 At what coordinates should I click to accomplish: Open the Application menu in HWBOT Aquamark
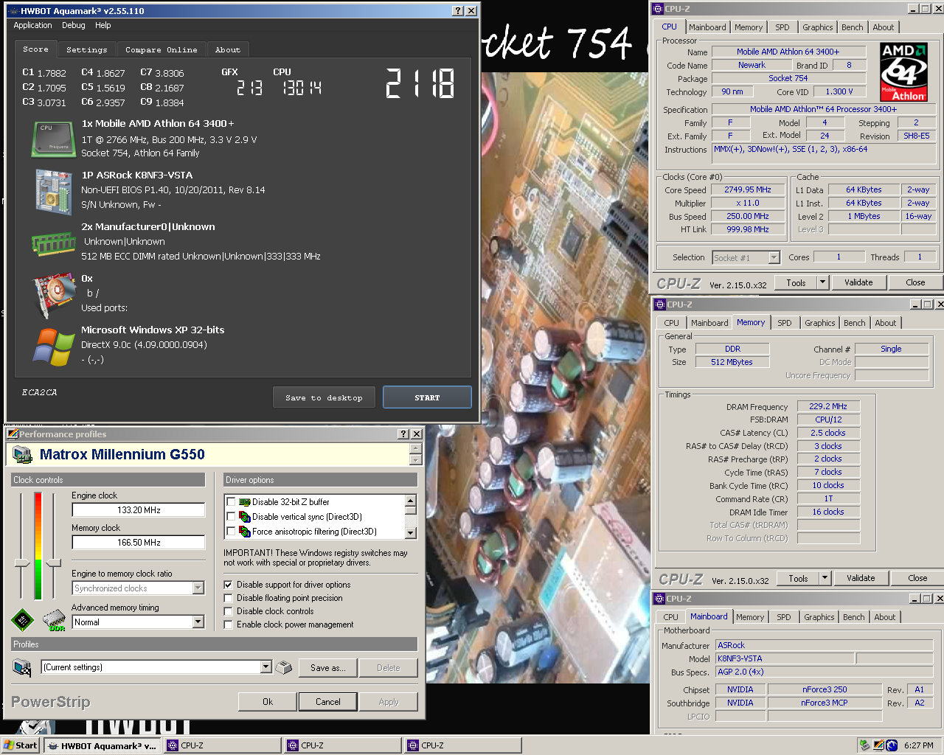tap(32, 25)
